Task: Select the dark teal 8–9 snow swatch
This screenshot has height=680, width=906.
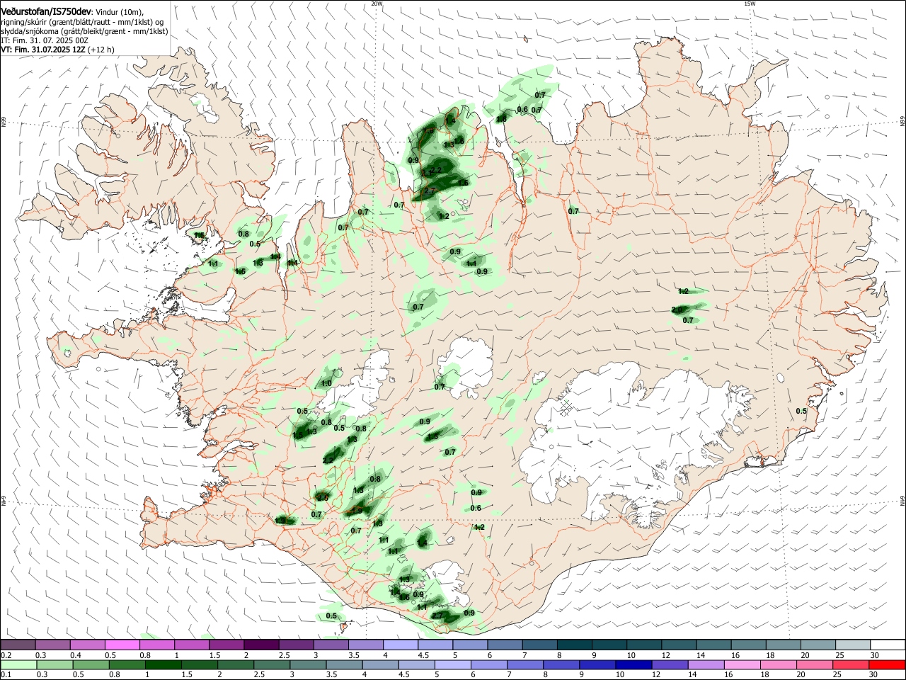Action: coord(573,645)
